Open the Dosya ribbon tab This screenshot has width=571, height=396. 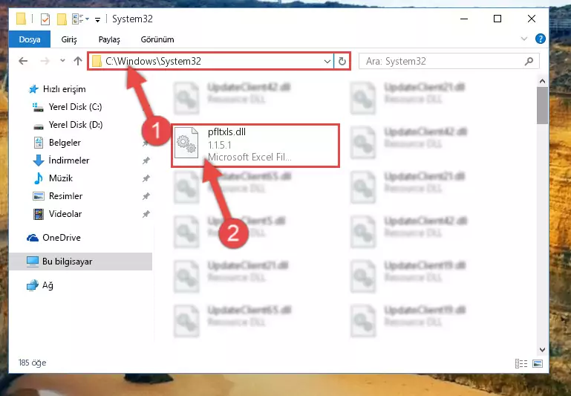click(x=30, y=39)
